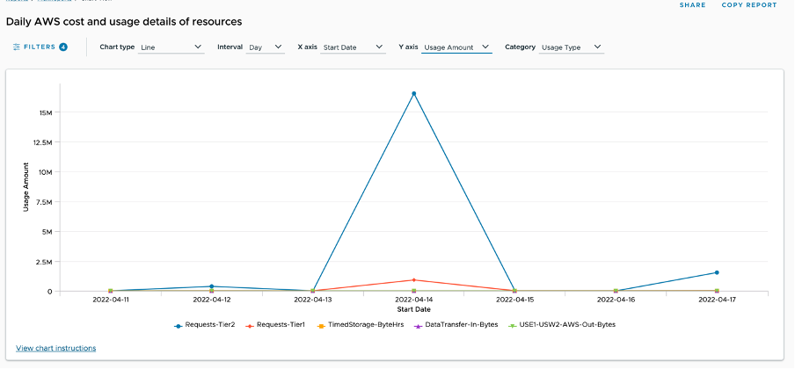Toggle Requests-Tier2 legend series marker
Image resolution: width=795 pixels, height=369 pixels.
179,324
